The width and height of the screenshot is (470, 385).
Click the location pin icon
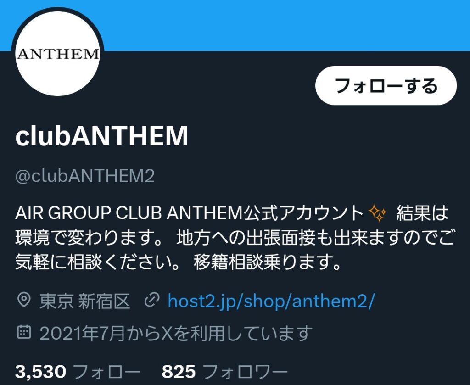(x=24, y=301)
